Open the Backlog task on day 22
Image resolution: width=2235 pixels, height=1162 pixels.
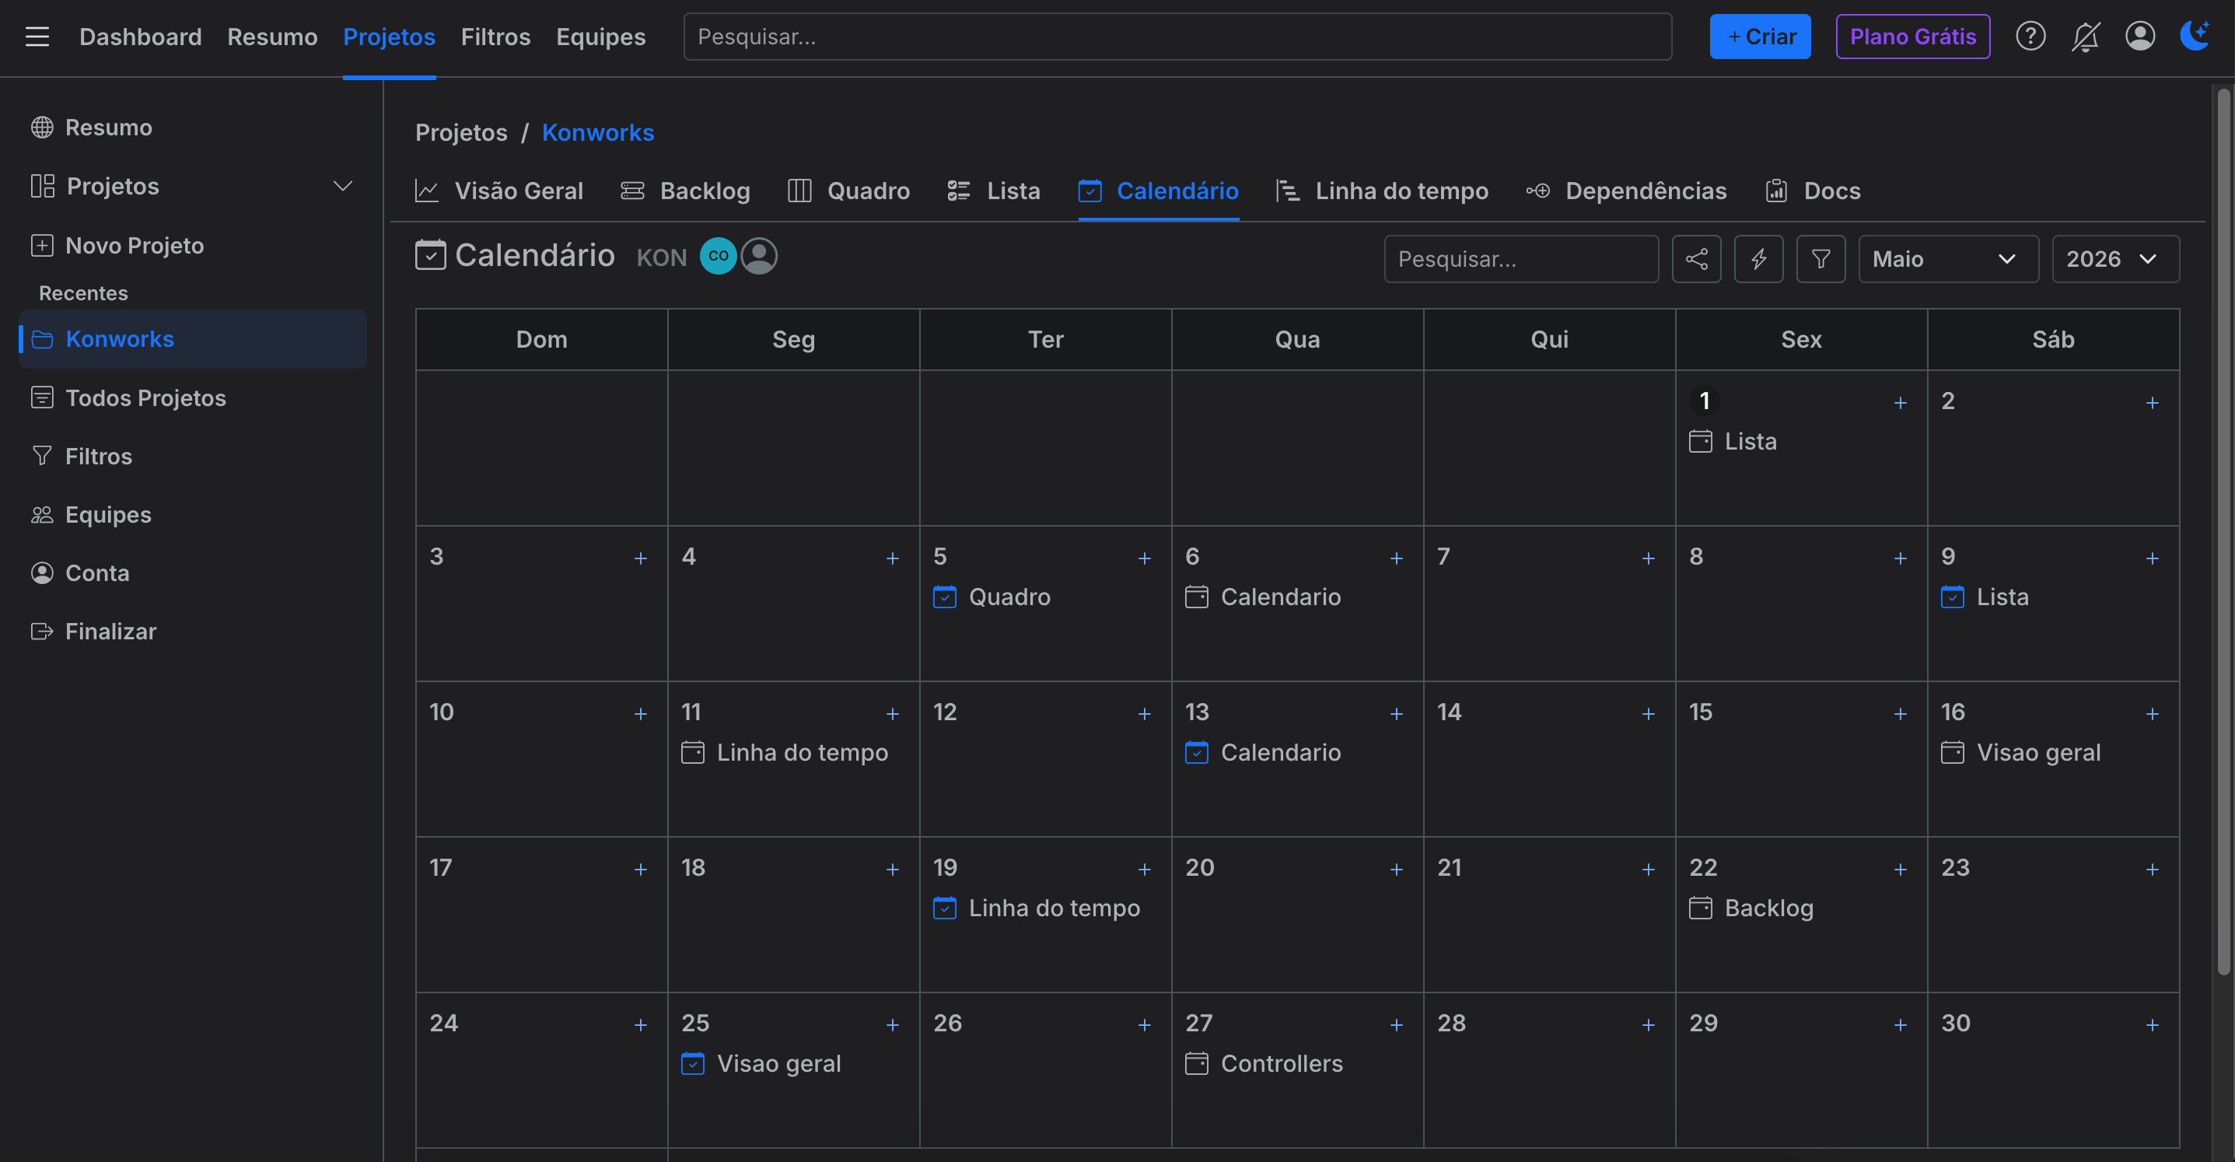point(1752,908)
